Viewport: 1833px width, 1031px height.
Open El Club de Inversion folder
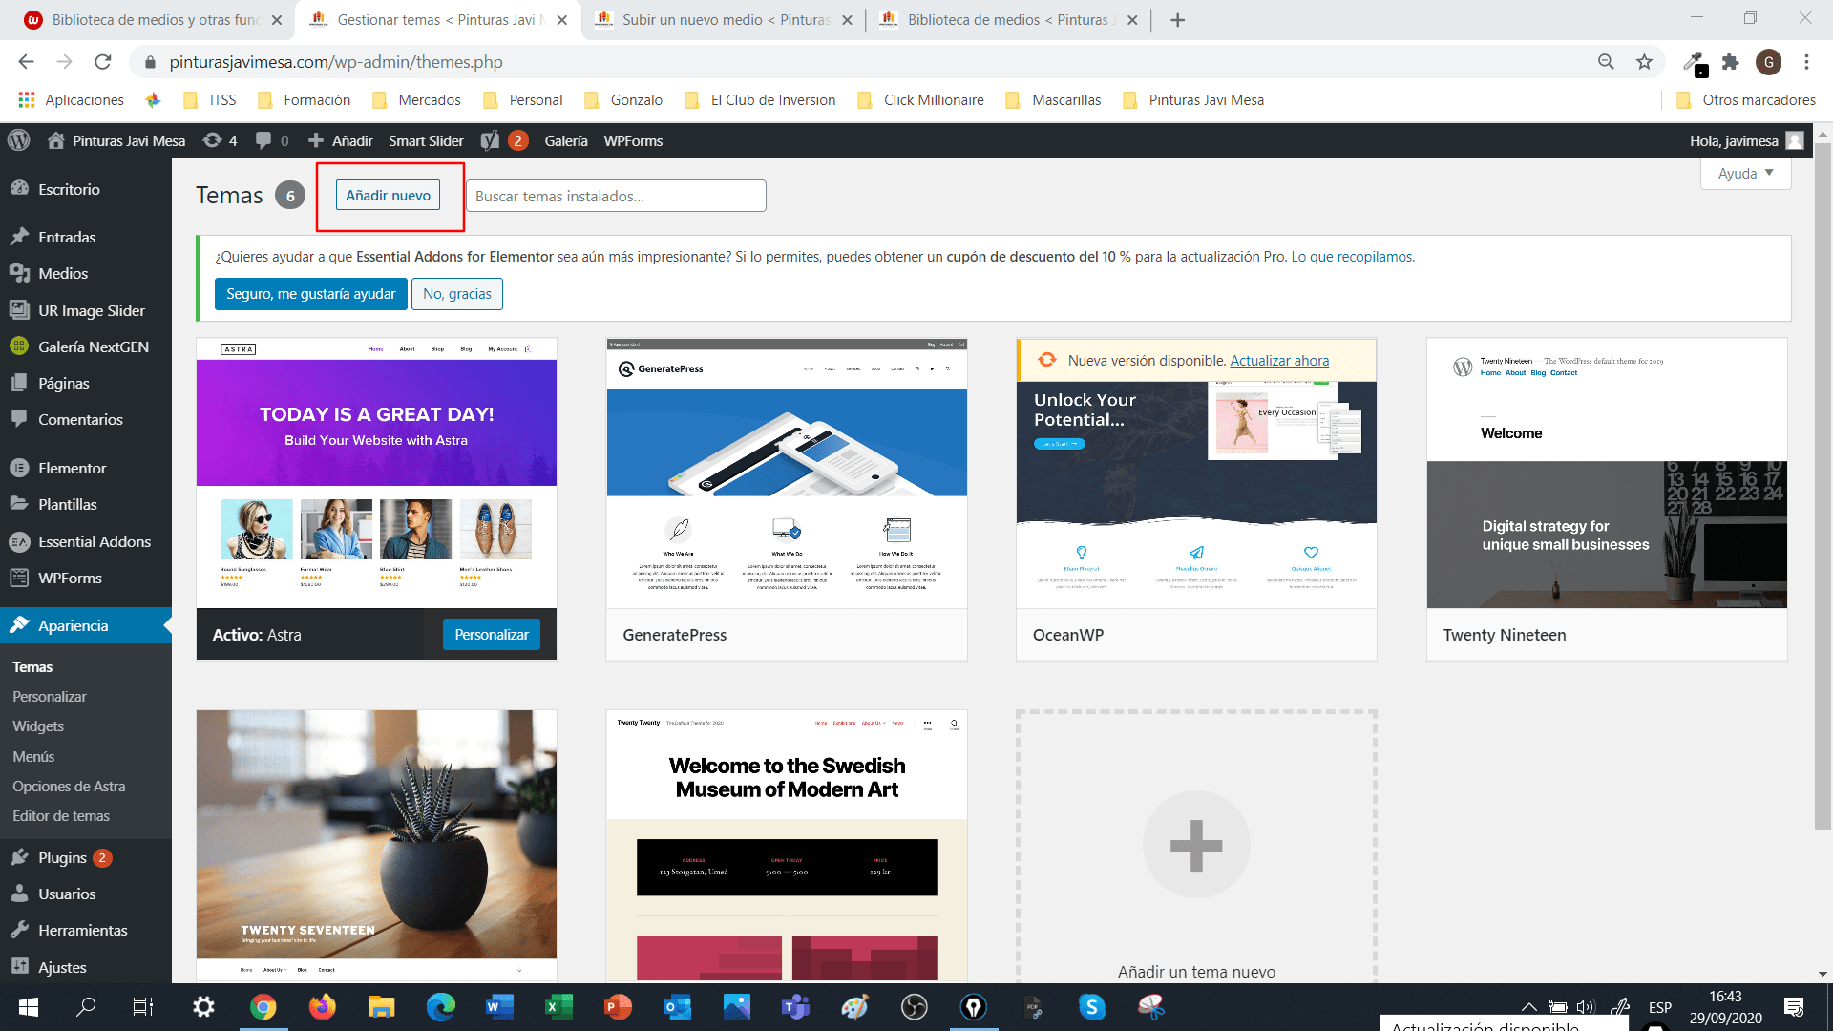pyautogui.click(x=759, y=100)
